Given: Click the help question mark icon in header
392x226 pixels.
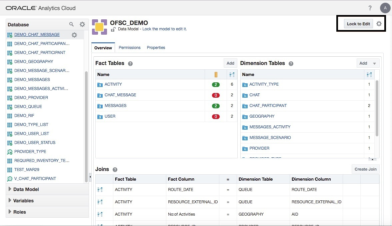Looking at the screenshot, I should [x=370, y=8].
